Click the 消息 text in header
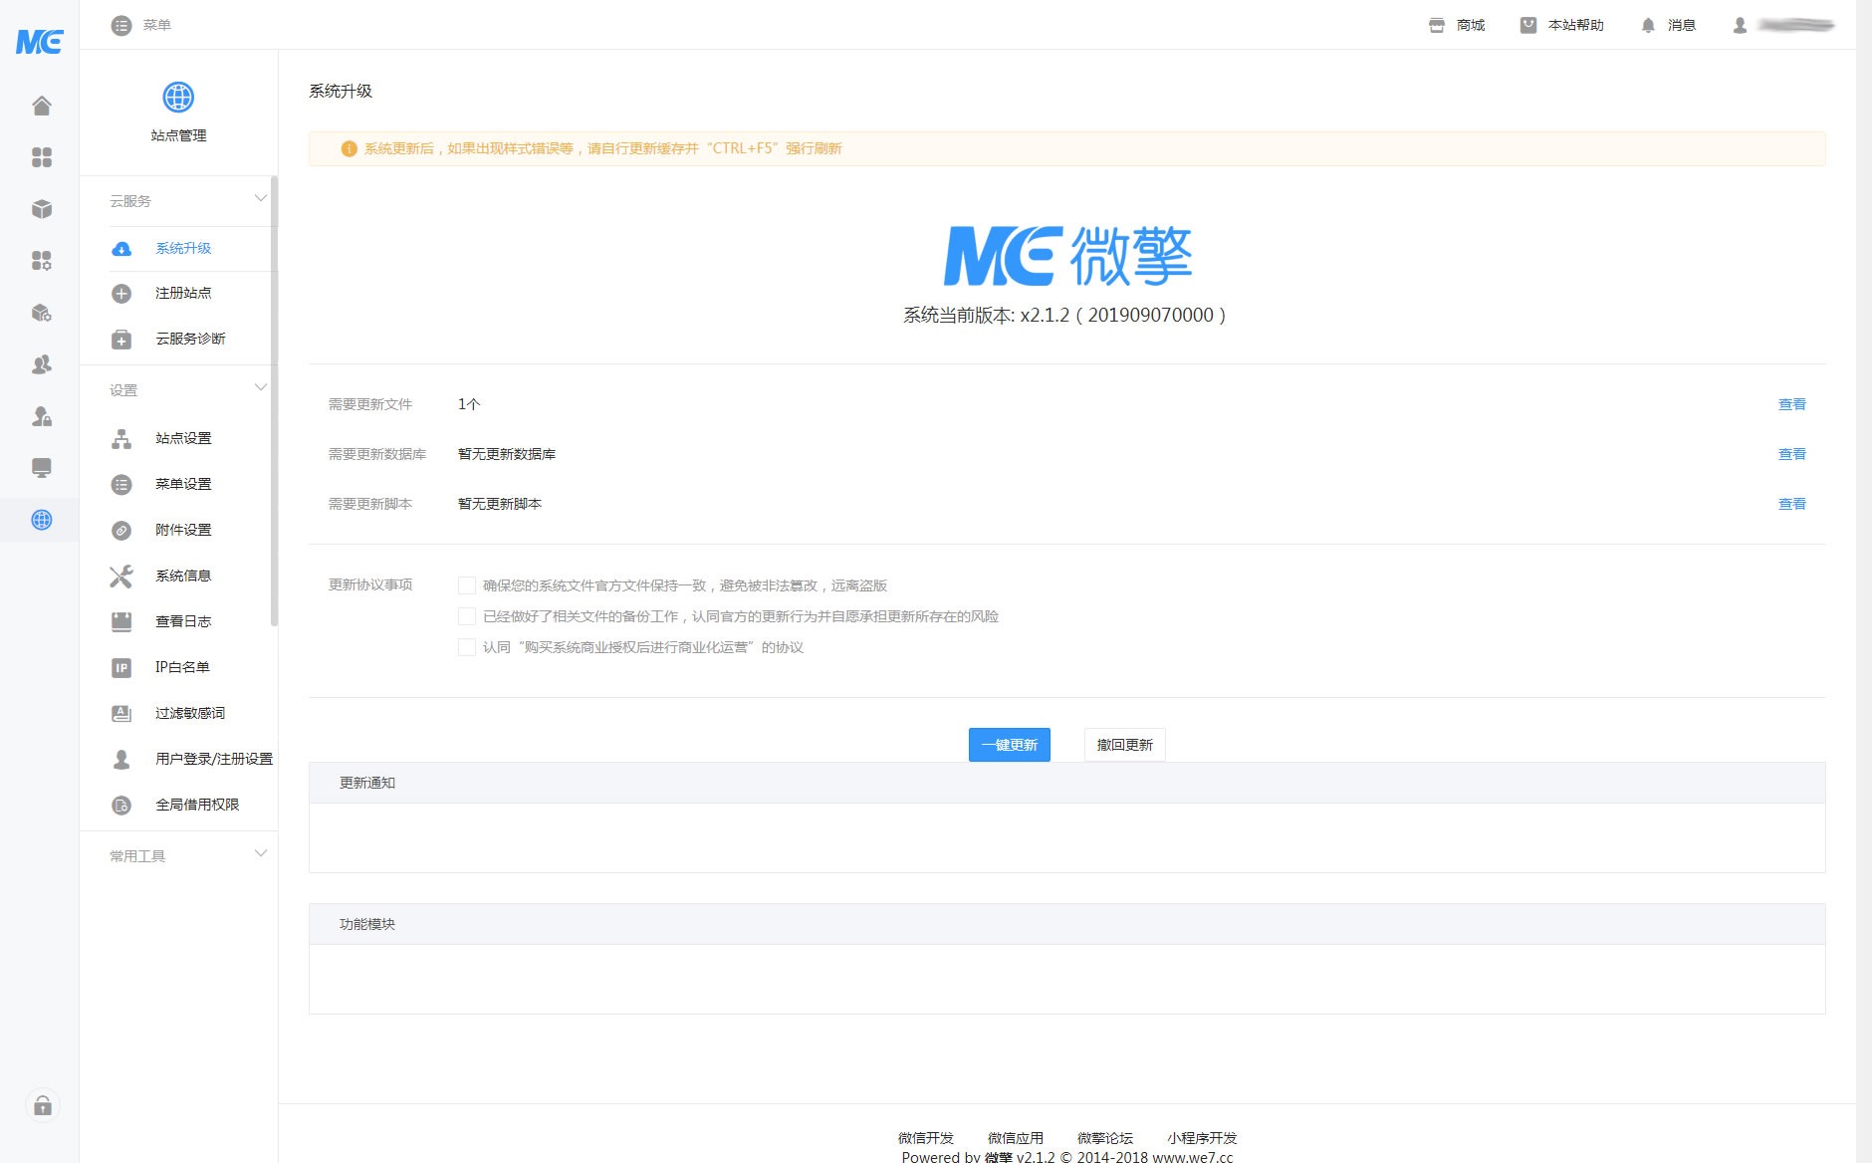The height and width of the screenshot is (1163, 1872). (x=1681, y=26)
